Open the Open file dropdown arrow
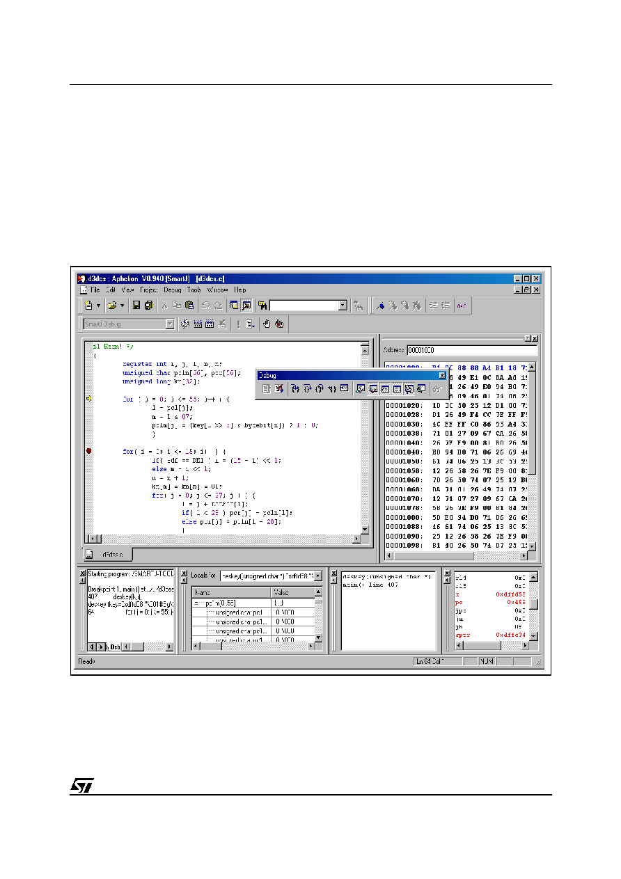621x879 pixels. click(x=122, y=305)
